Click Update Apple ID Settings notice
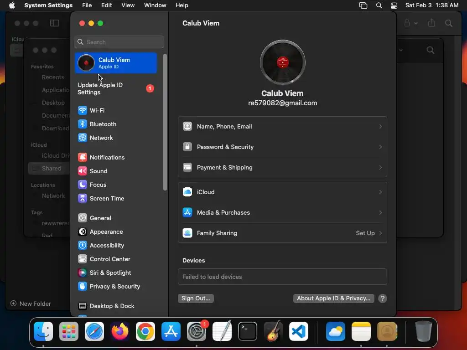 click(115, 89)
